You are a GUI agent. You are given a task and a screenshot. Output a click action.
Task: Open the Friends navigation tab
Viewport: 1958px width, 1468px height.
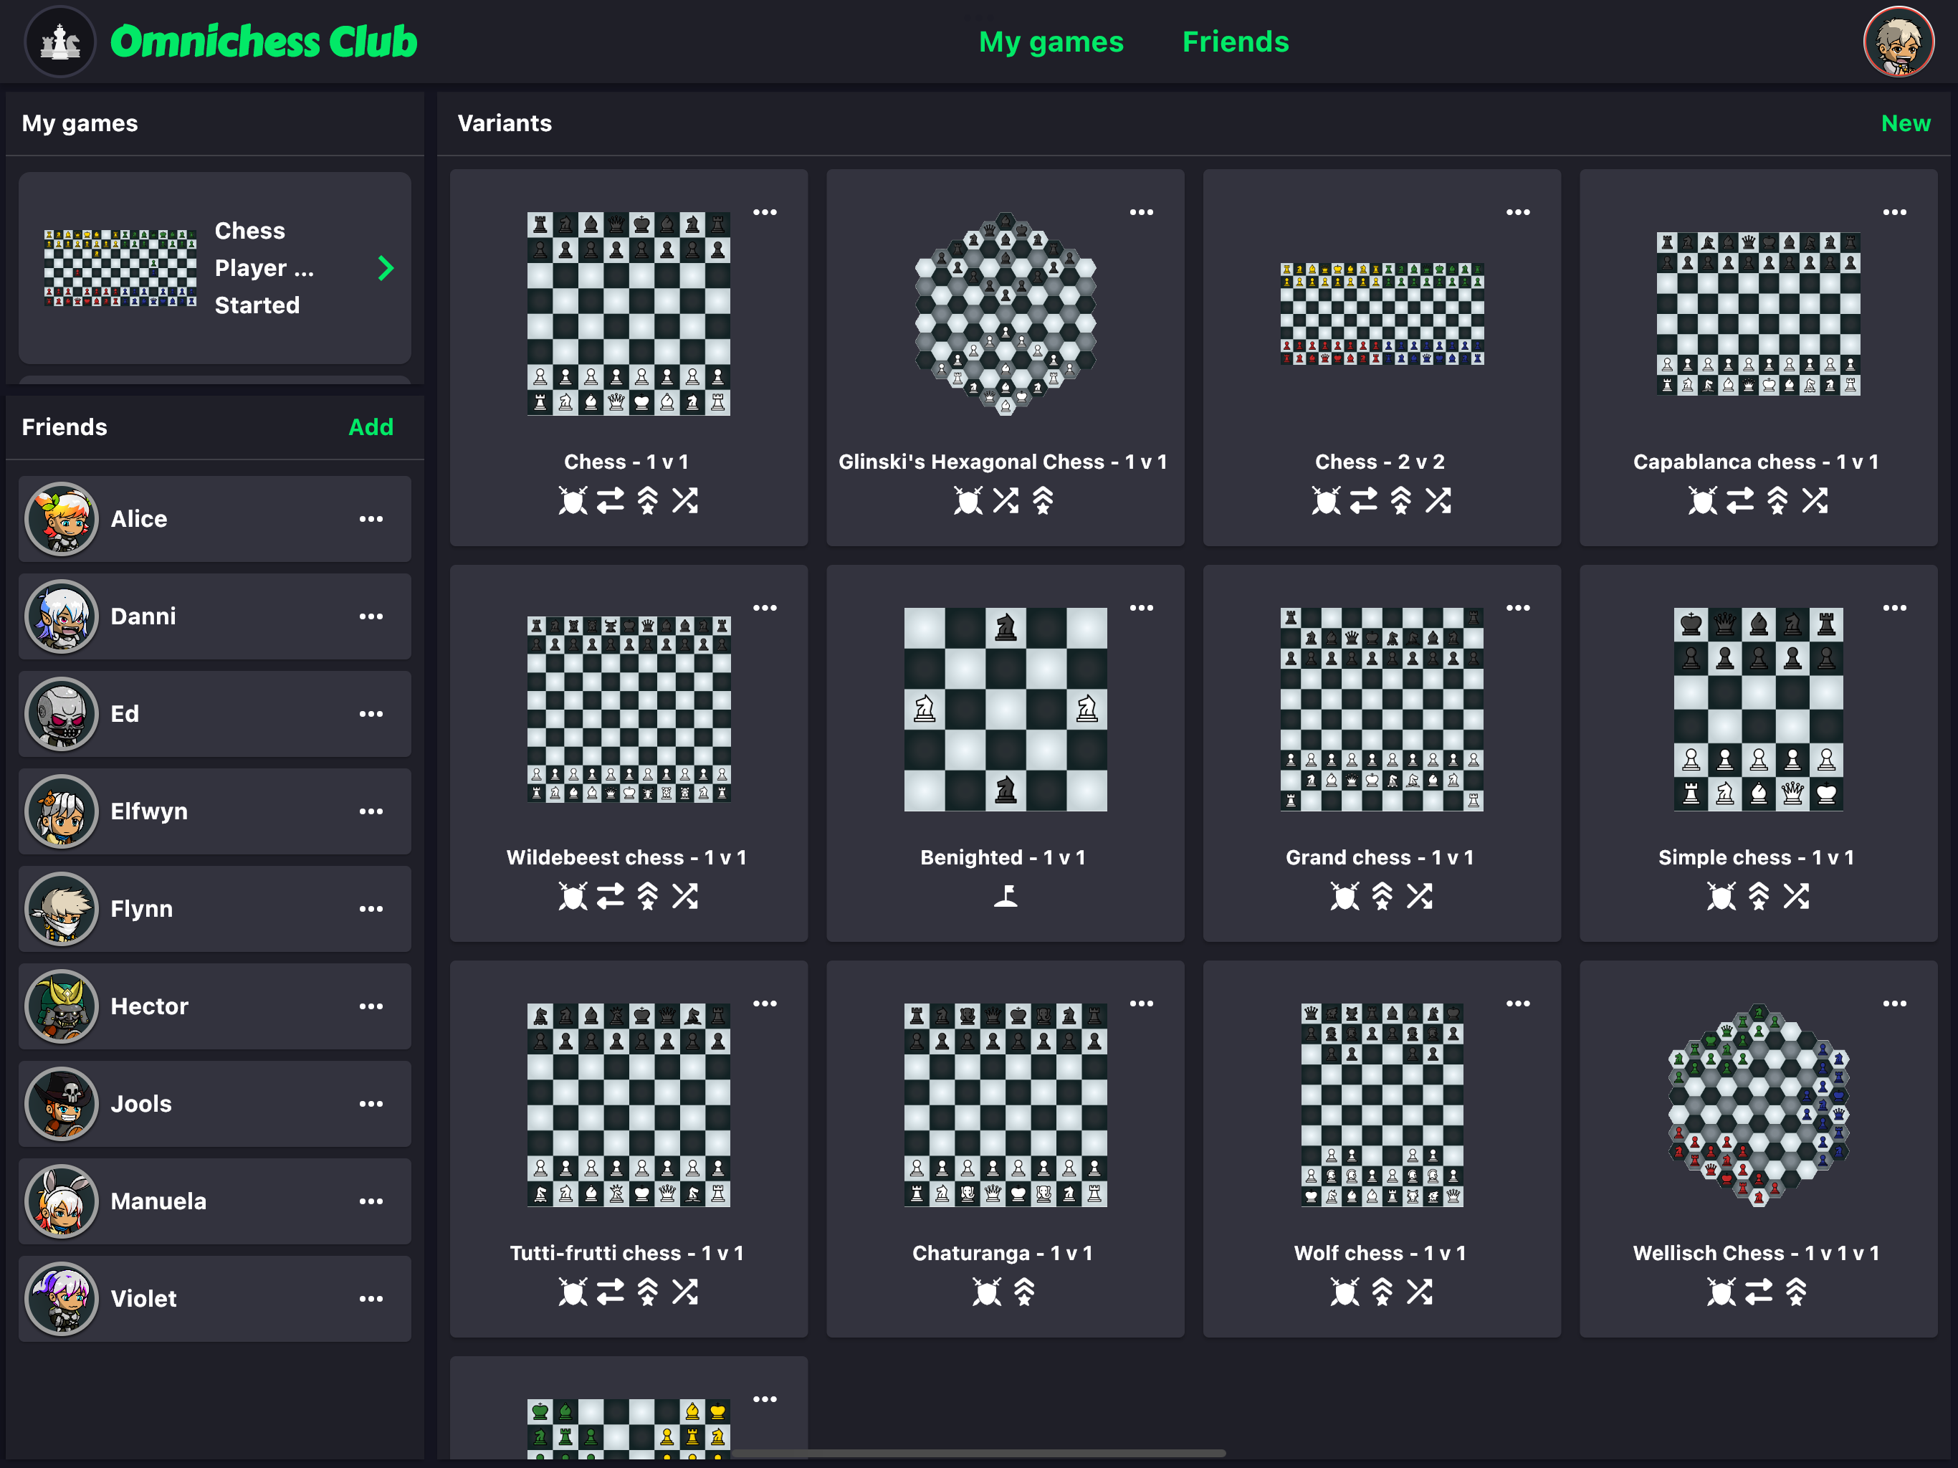[x=1236, y=42]
